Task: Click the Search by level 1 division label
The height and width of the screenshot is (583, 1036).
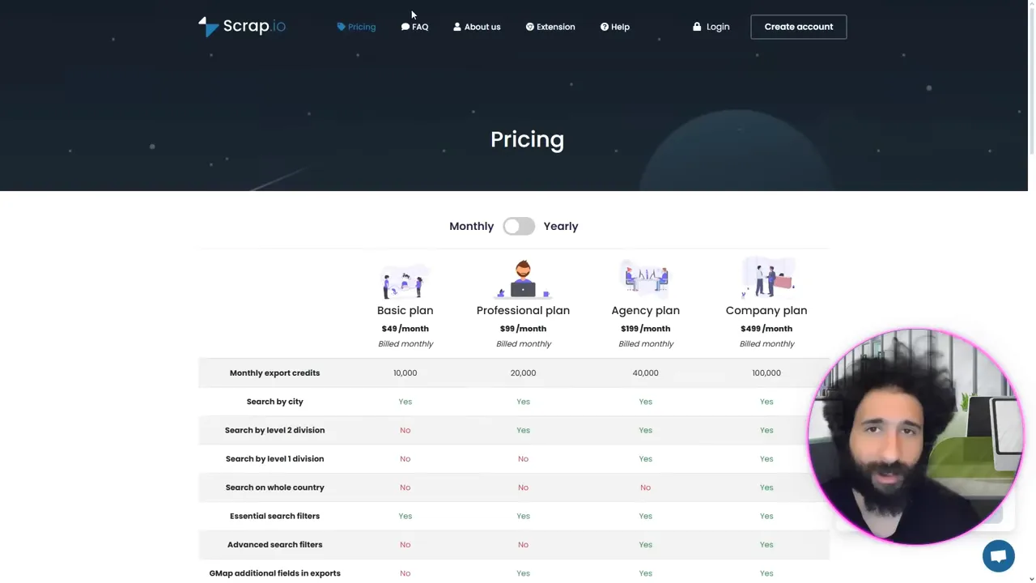Action: 274,459
